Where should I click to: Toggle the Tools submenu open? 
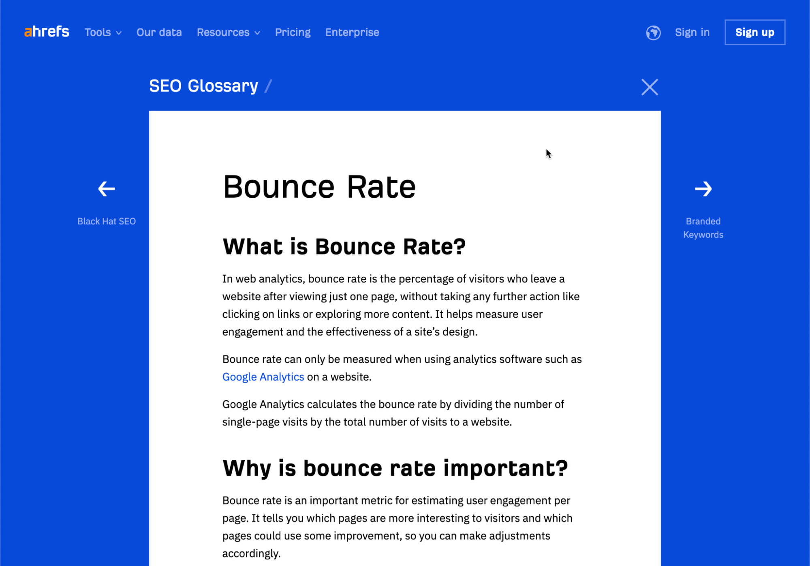102,32
